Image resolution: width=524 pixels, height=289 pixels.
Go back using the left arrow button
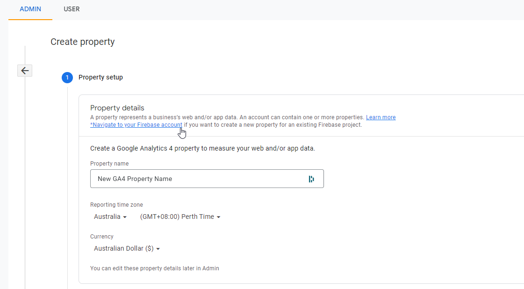point(25,71)
